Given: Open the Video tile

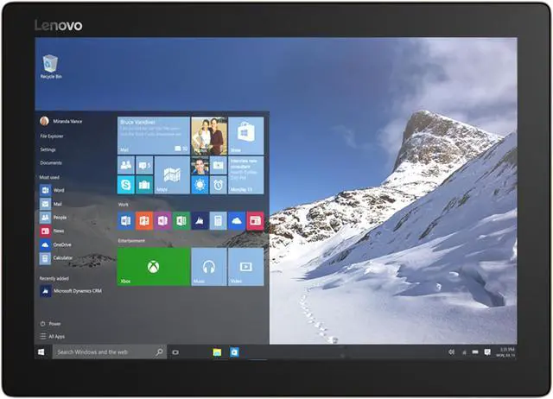Looking at the screenshot, I should [246, 266].
